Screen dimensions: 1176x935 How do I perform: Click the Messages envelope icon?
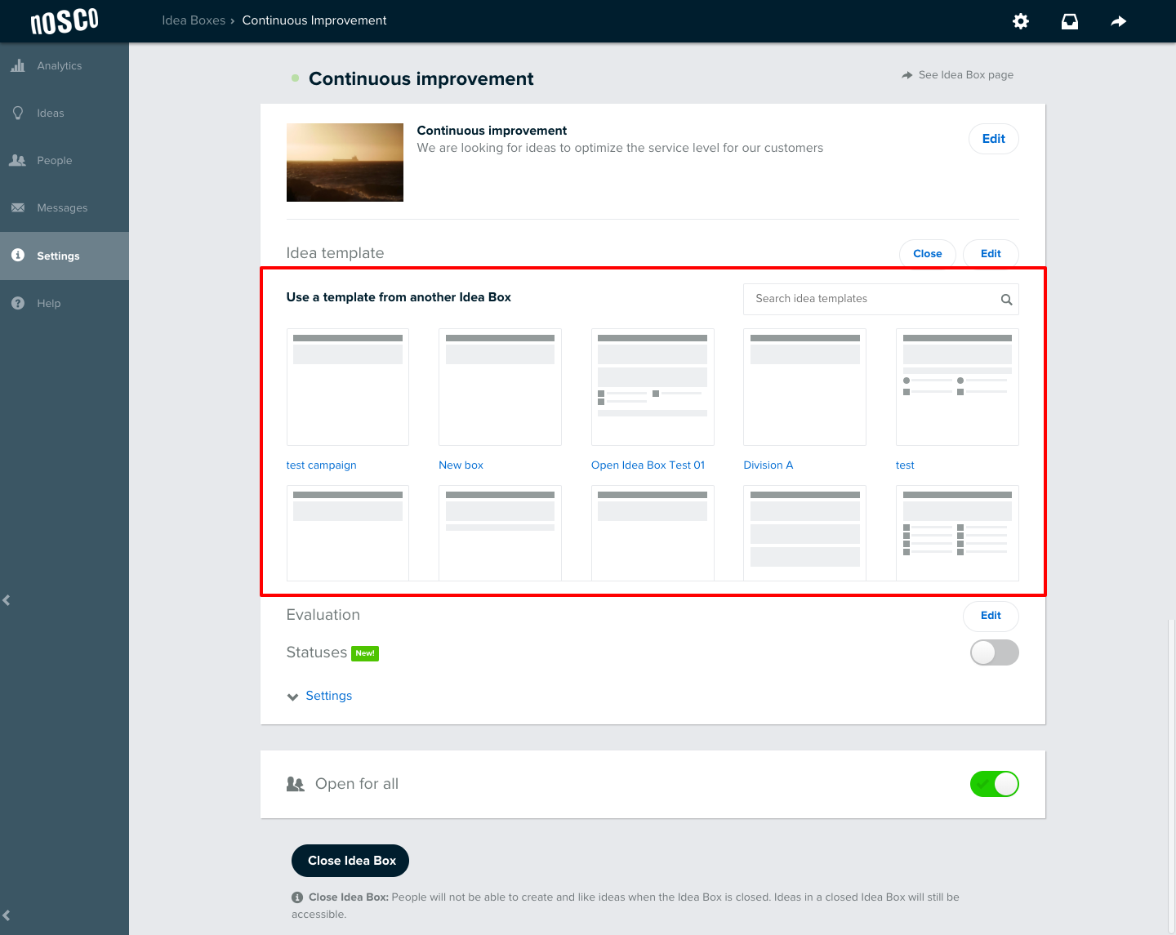click(18, 207)
